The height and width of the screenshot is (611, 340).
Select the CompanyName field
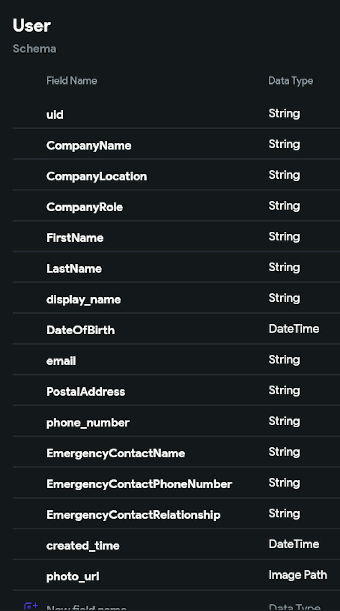coord(89,146)
